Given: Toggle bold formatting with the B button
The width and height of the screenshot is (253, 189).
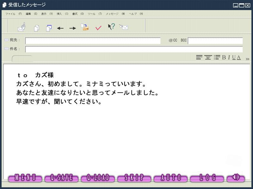Looking at the screenshot, I should coord(224,57).
